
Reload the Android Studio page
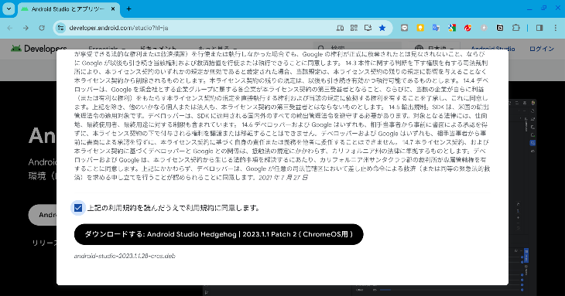[42, 28]
